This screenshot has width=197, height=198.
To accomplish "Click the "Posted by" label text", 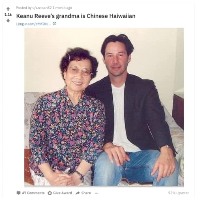I will (x=24, y=8).
